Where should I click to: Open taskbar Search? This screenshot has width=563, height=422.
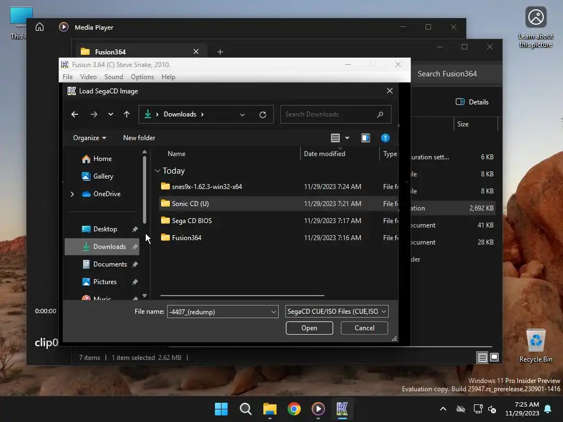click(x=246, y=409)
